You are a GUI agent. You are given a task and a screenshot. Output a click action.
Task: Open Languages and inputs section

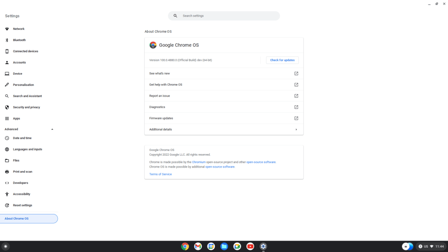[28, 149]
